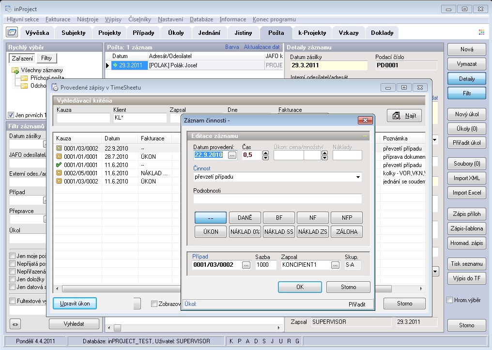Open date picker next to Datum provedení

tap(232, 155)
